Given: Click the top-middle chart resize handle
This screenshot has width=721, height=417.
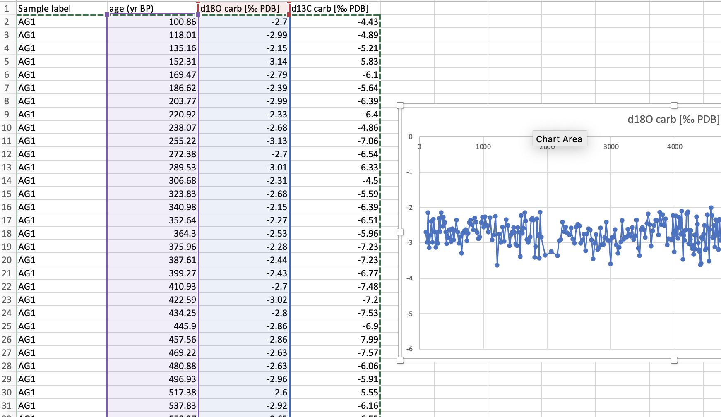Looking at the screenshot, I should coord(674,105).
